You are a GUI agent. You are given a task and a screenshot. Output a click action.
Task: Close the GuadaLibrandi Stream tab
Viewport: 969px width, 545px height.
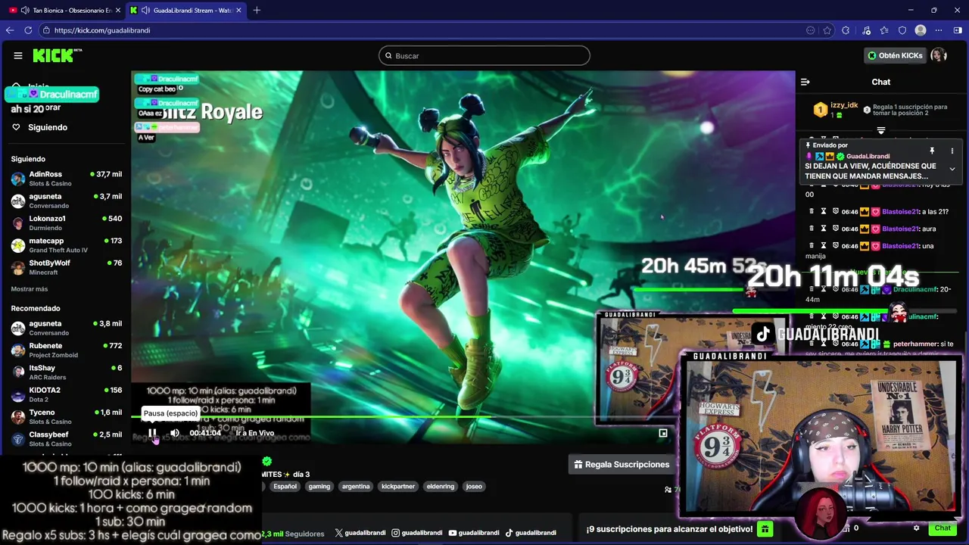click(x=239, y=10)
